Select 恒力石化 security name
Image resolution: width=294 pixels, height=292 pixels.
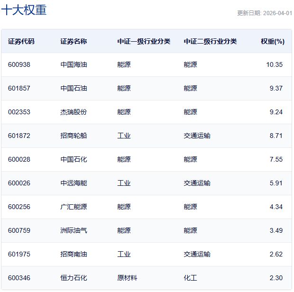(x=73, y=278)
